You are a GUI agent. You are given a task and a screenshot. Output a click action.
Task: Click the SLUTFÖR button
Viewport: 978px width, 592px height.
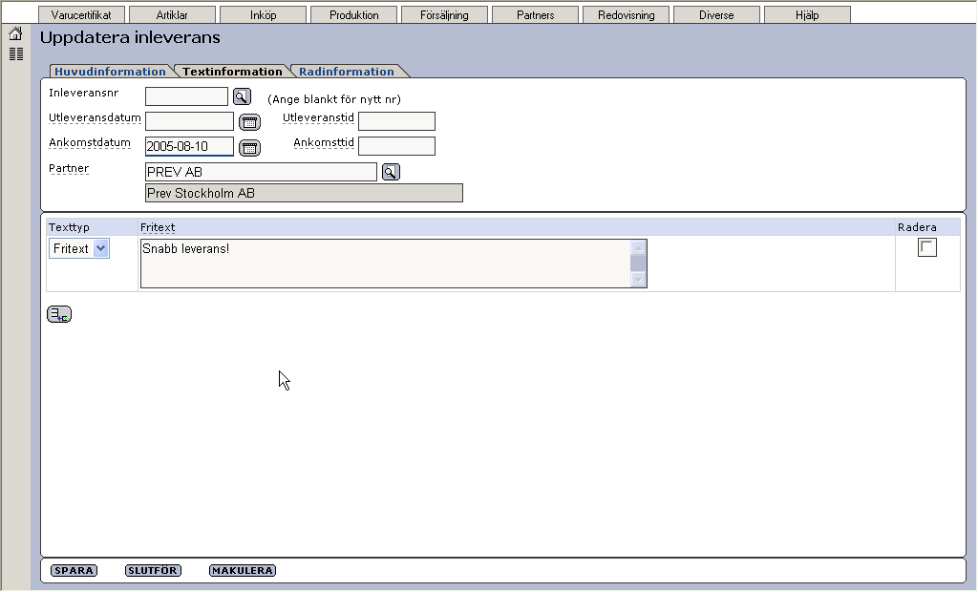(x=153, y=570)
